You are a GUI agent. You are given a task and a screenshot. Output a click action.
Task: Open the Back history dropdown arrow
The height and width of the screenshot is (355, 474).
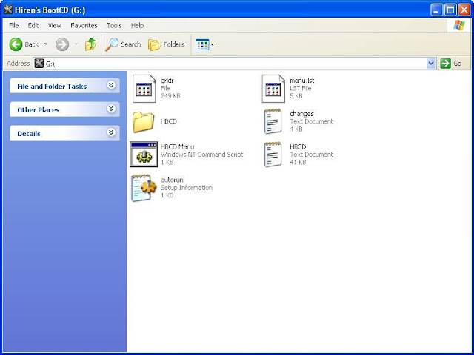(46, 44)
